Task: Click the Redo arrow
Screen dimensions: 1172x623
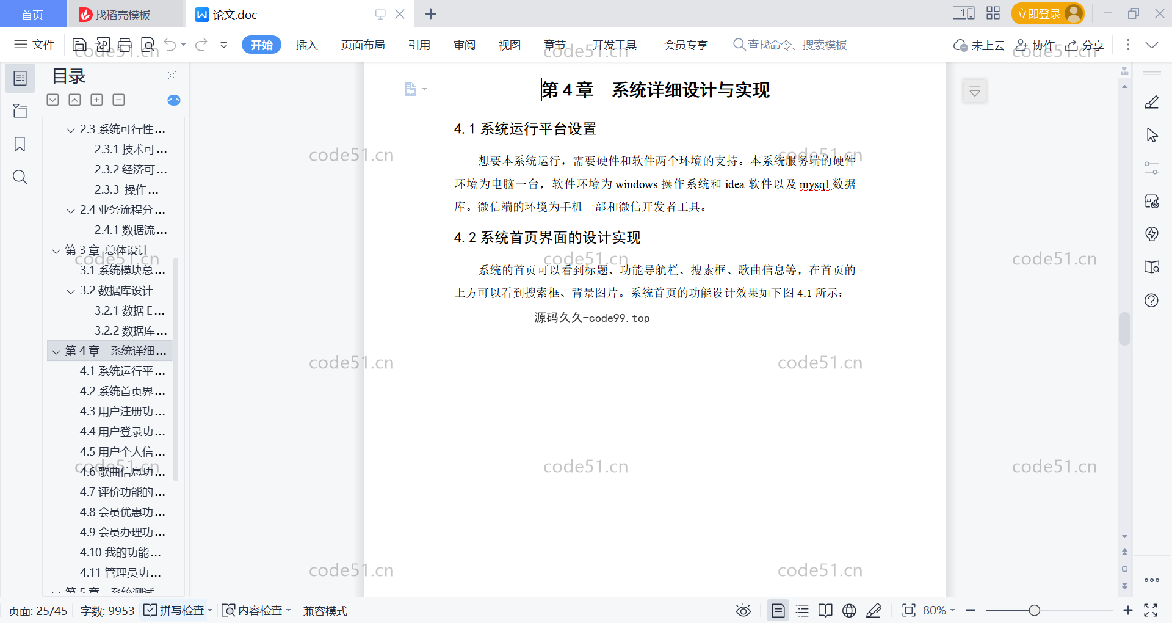Action: 201,45
